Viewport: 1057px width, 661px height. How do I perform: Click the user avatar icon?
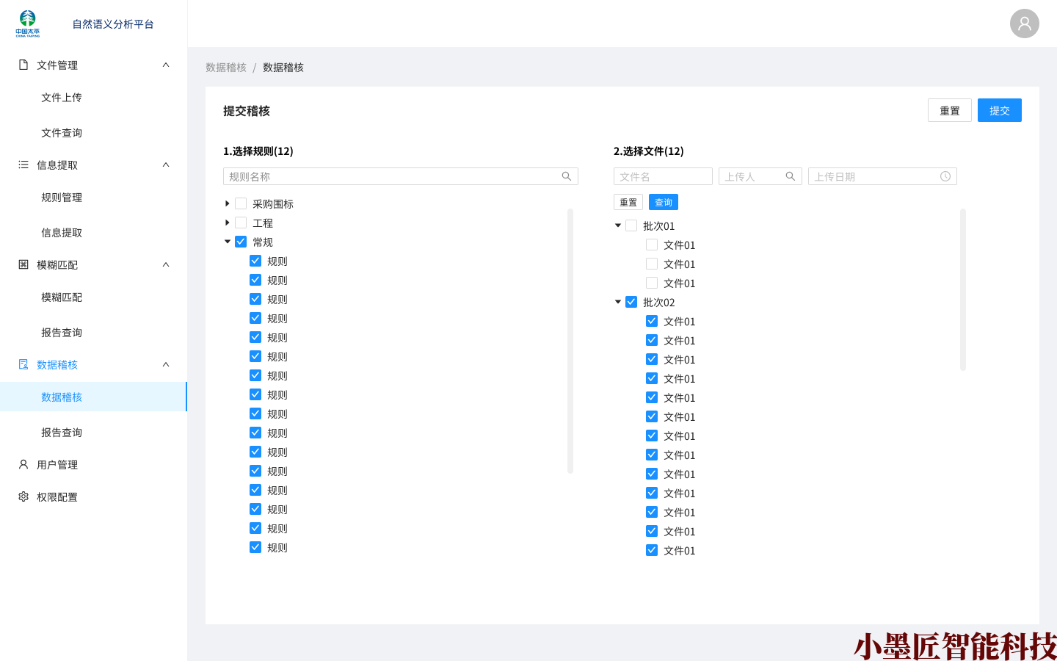point(1024,24)
